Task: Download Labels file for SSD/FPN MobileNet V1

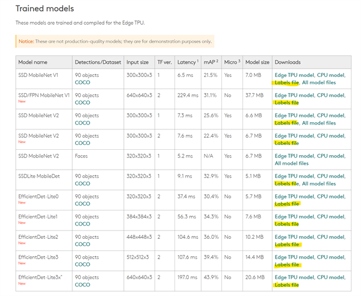Action: (x=286, y=103)
